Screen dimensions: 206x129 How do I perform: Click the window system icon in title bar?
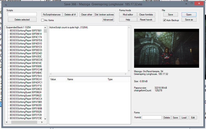(x=5, y=4)
